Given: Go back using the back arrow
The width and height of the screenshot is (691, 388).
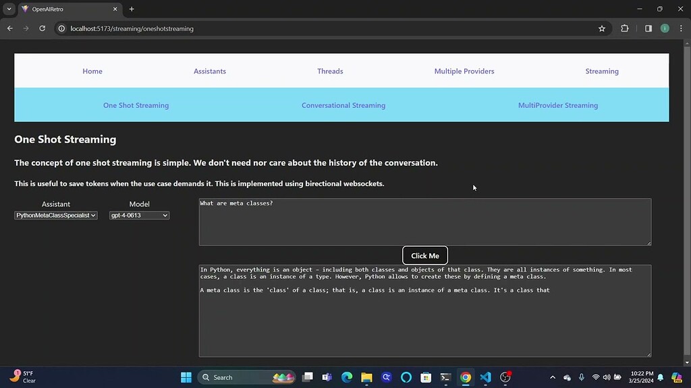Looking at the screenshot, I should [9, 28].
